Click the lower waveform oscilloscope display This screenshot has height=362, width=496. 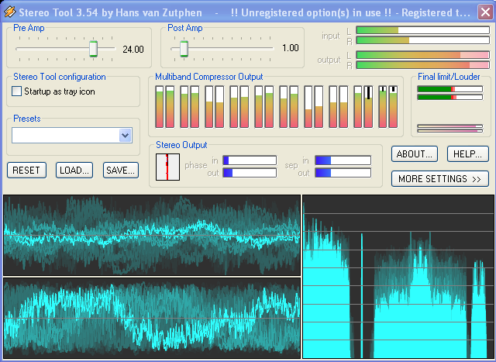click(152, 319)
